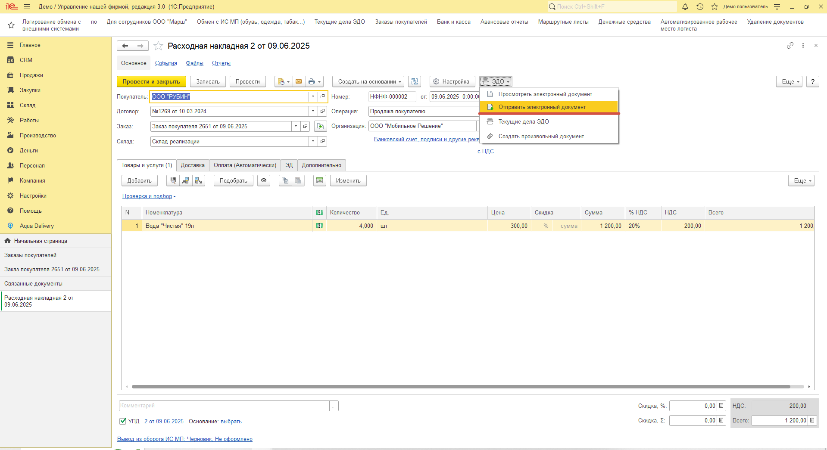The height and width of the screenshot is (450, 827).
Task: Expand the Проверка и подбор menu
Action: (x=149, y=196)
